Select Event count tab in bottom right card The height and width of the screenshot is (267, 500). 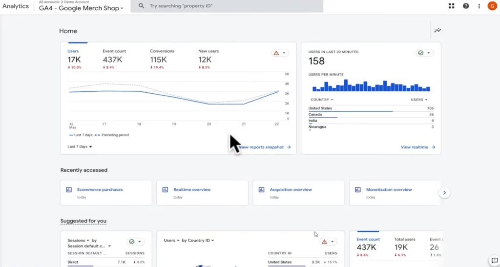tap(368, 247)
